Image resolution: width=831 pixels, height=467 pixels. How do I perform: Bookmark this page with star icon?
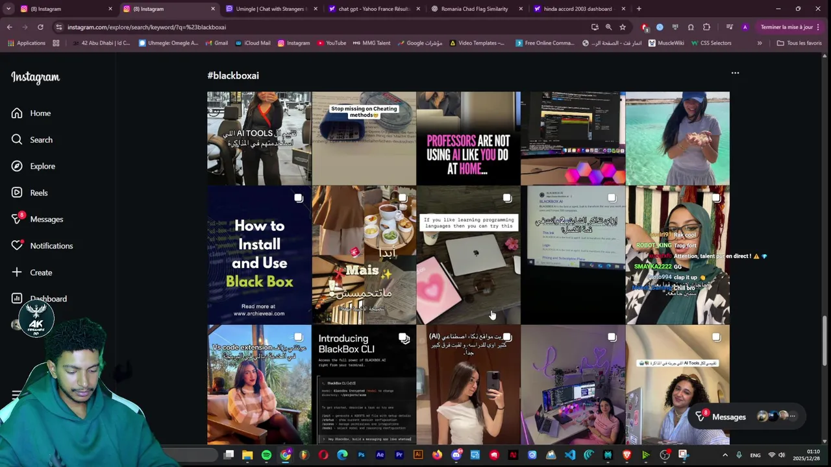tap(623, 27)
